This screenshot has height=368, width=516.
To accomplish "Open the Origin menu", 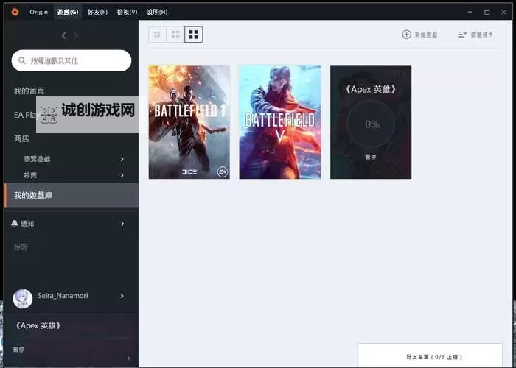I will coord(38,12).
